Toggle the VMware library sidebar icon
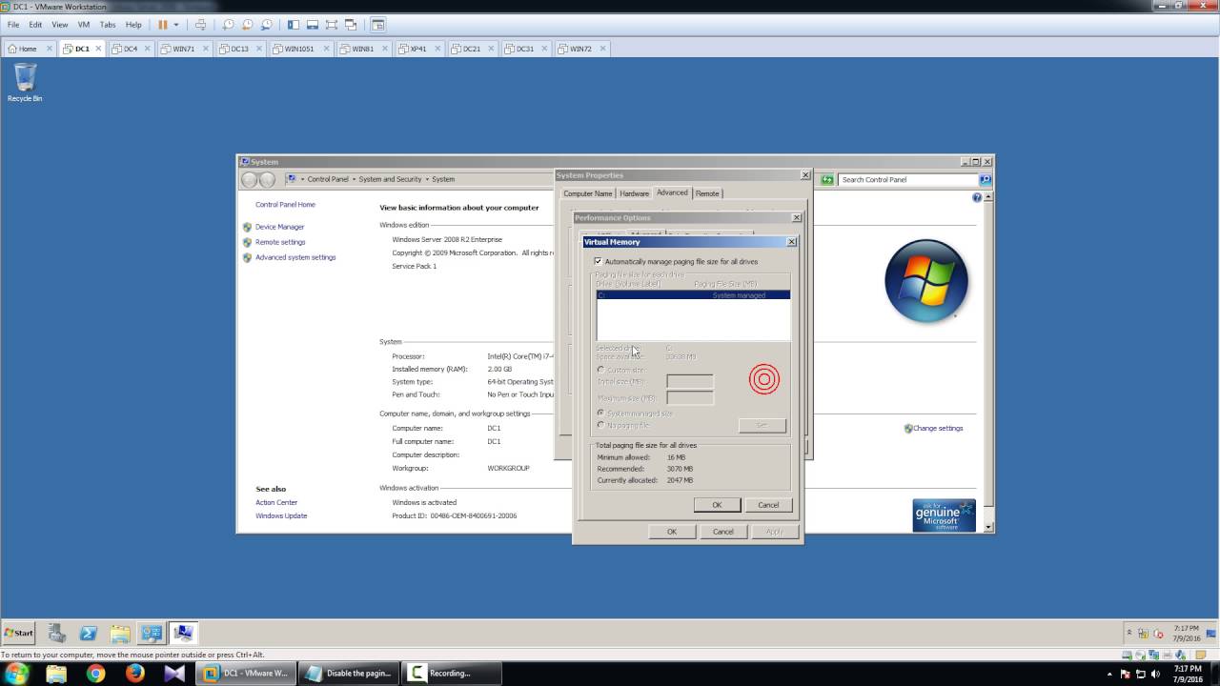The image size is (1220, 686). click(294, 25)
